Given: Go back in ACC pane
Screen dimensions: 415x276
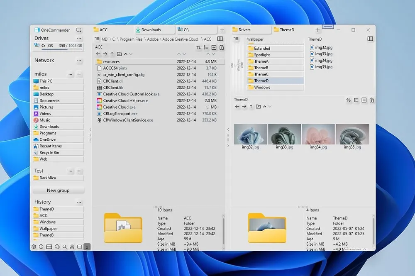Looking at the screenshot, I should (98, 54).
